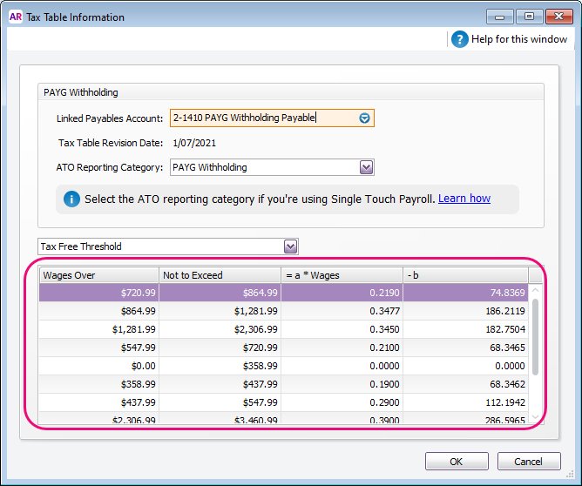The width and height of the screenshot is (582, 486).
Task: Click in the Linked Payables Account field
Action: click(x=261, y=118)
